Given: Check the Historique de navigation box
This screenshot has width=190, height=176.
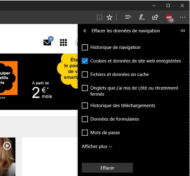Looking at the screenshot, I should (85, 47).
